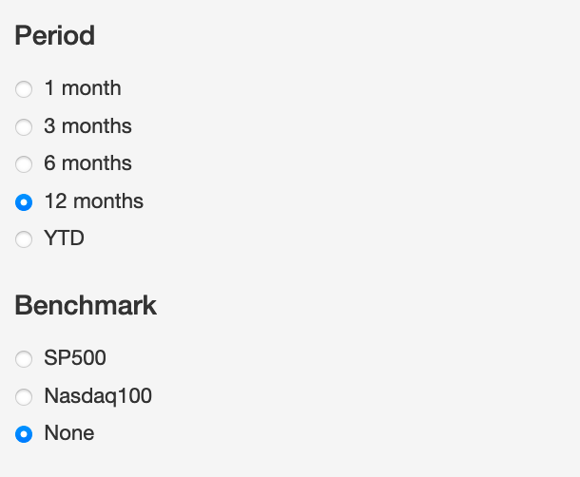This screenshot has width=580, height=477.
Task: Click the "None" label text
Action: (x=69, y=433)
